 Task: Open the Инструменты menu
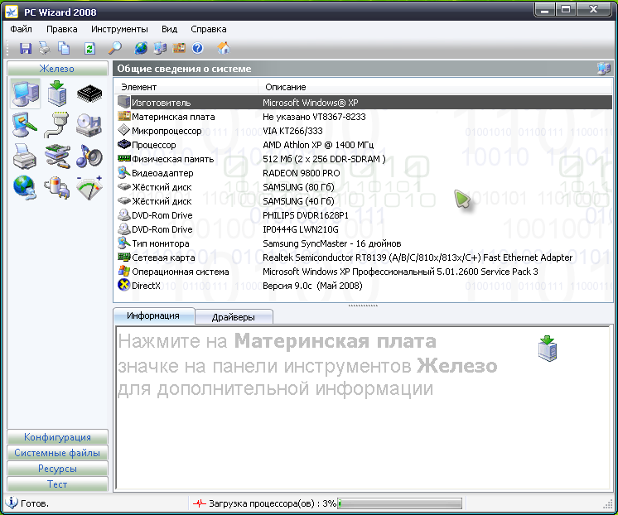(119, 29)
